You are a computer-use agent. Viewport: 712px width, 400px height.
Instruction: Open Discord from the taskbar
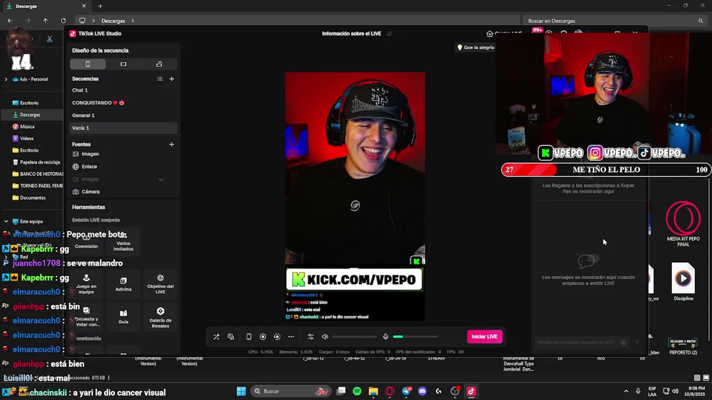click(422, 391)
